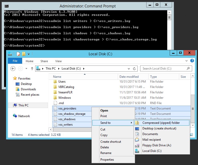Expand the ribbon with the chevron
Viewport: 198px width, 165px height.
click(187, 61)
